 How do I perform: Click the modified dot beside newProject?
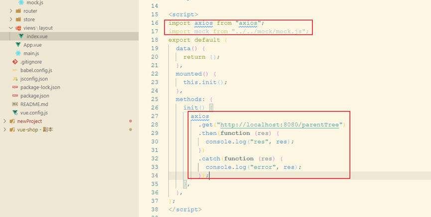[131, 121]
